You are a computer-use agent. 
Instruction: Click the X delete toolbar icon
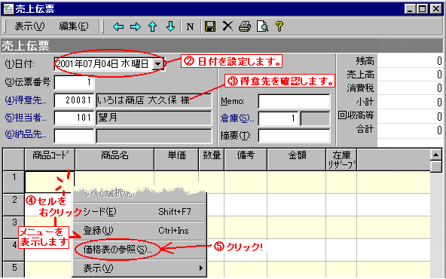[228, 26]
